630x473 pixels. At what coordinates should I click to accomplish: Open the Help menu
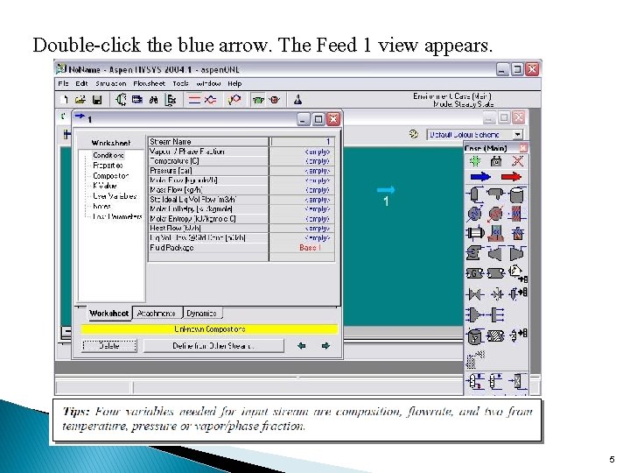click(234, 84)
